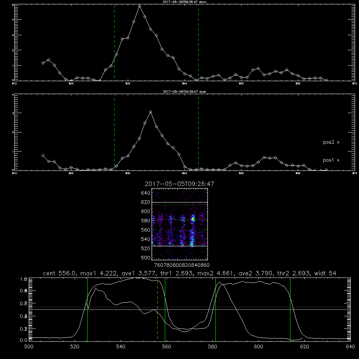This screenshot has height=359, width=359.
Task: Click image panel x-axis label string 760780800820840860
Action: click(x=182, y=265)
